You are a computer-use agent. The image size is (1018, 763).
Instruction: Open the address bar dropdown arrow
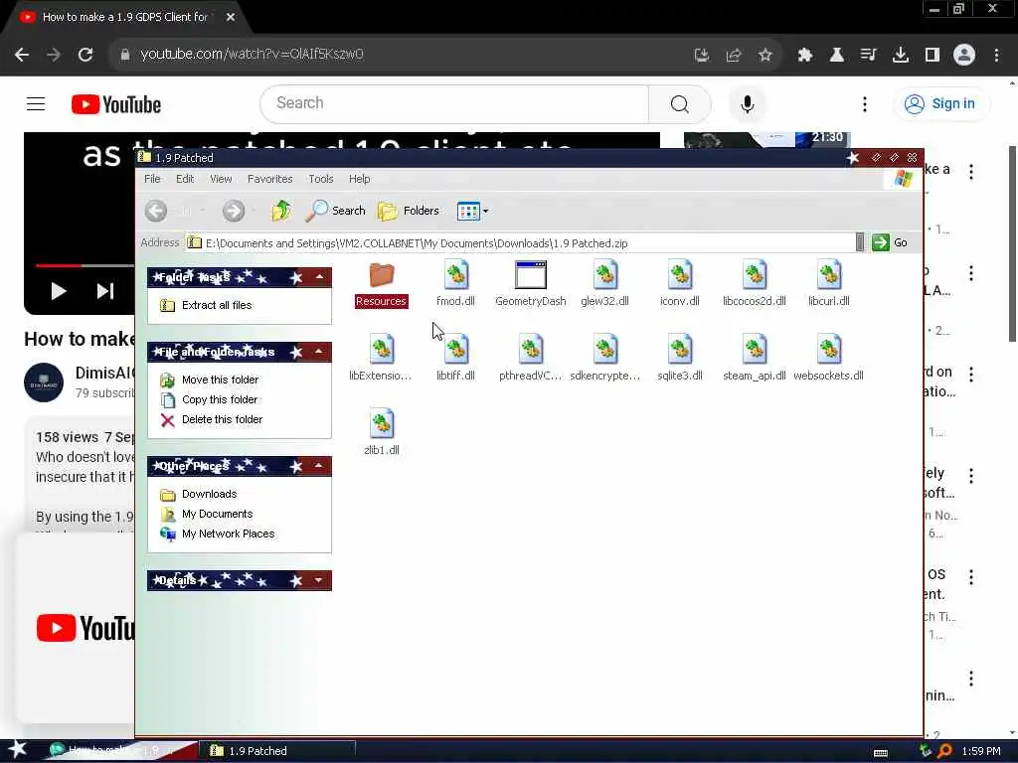(x=860, y=242)
